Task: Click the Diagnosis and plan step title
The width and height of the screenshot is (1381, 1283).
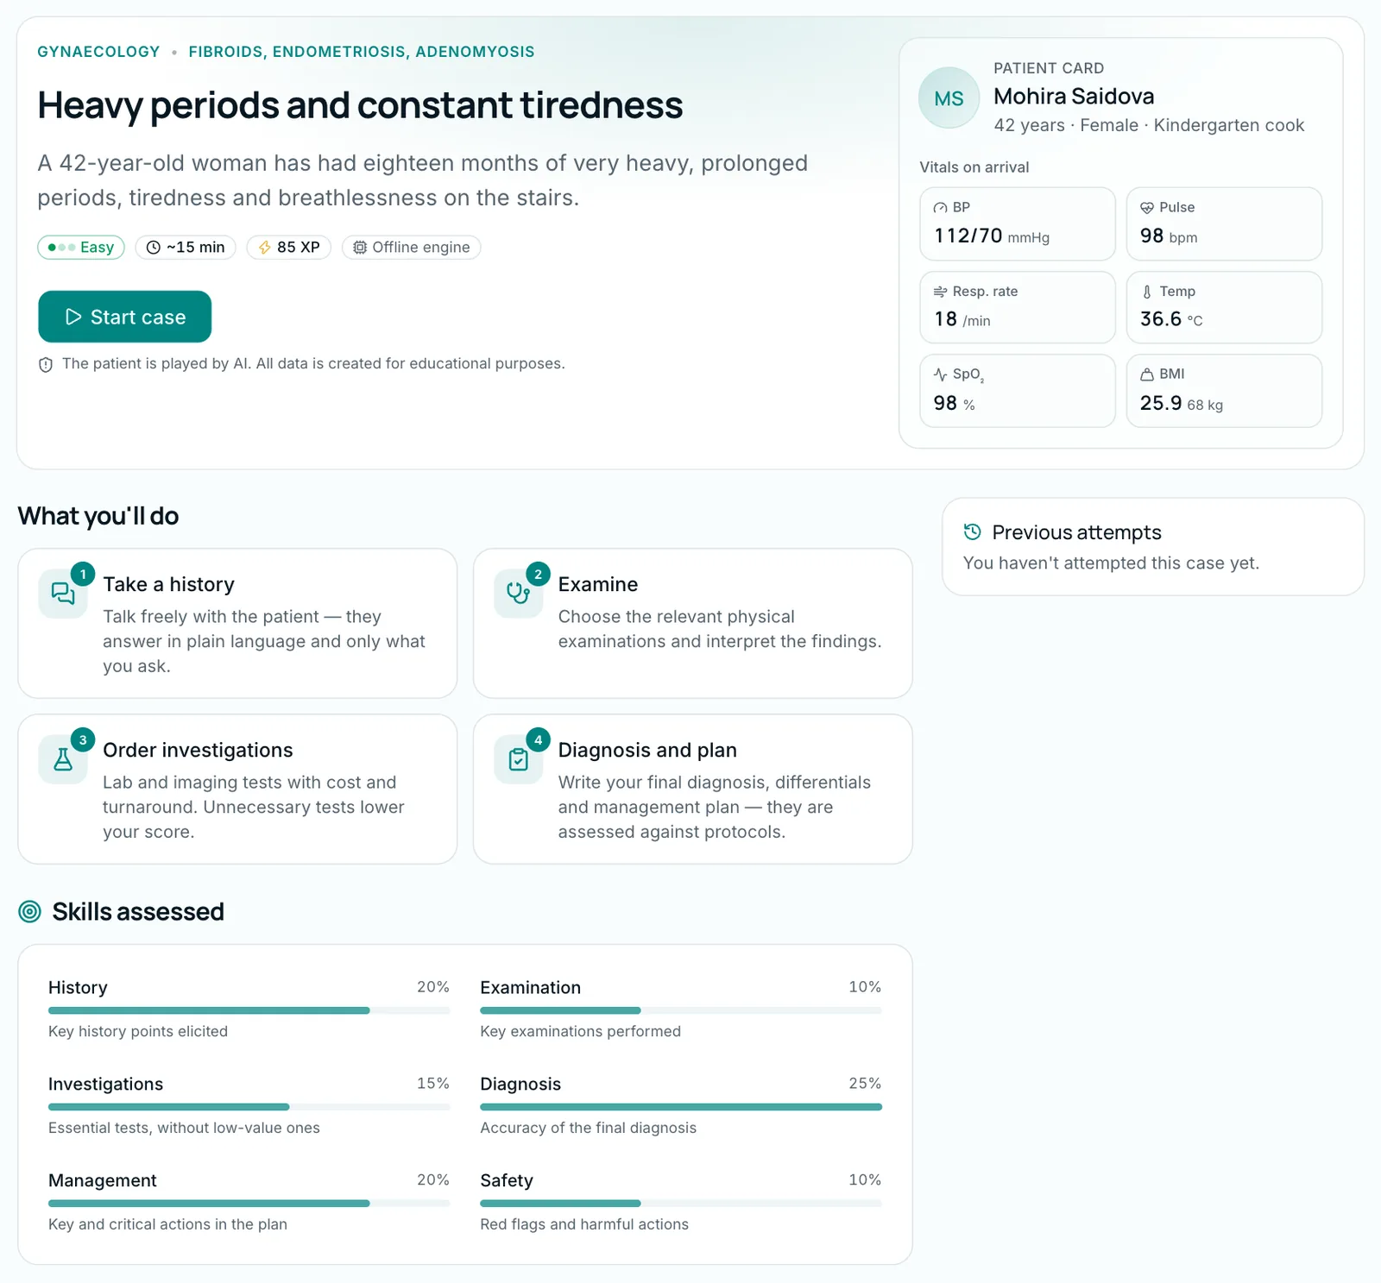Action: point(647,751)
